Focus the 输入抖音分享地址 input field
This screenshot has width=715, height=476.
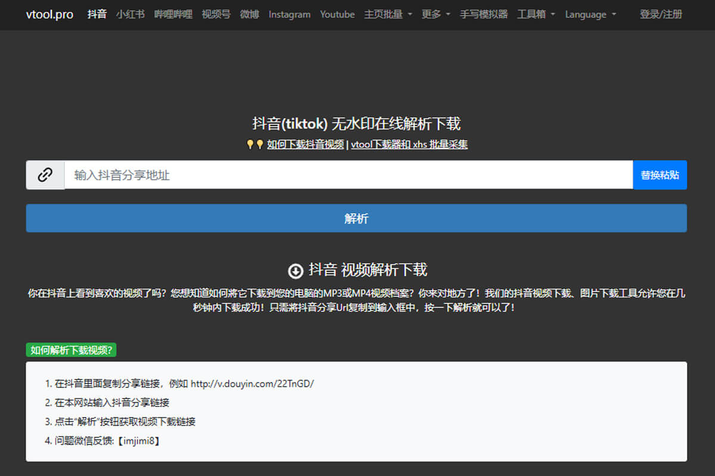coord(348,175)
